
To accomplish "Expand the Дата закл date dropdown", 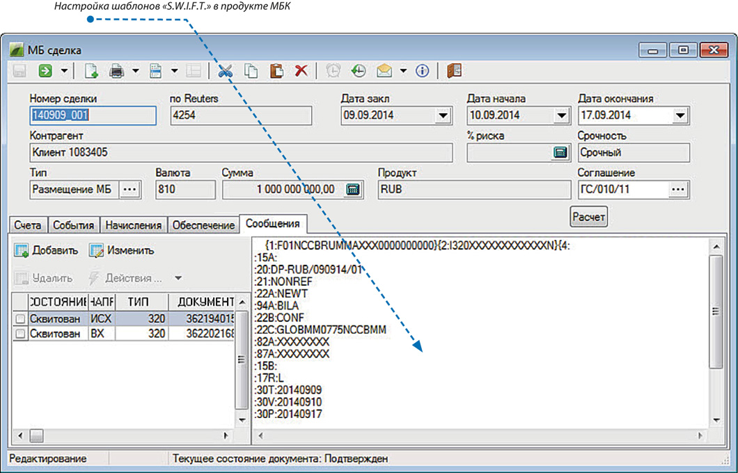I will coord(443,115).
